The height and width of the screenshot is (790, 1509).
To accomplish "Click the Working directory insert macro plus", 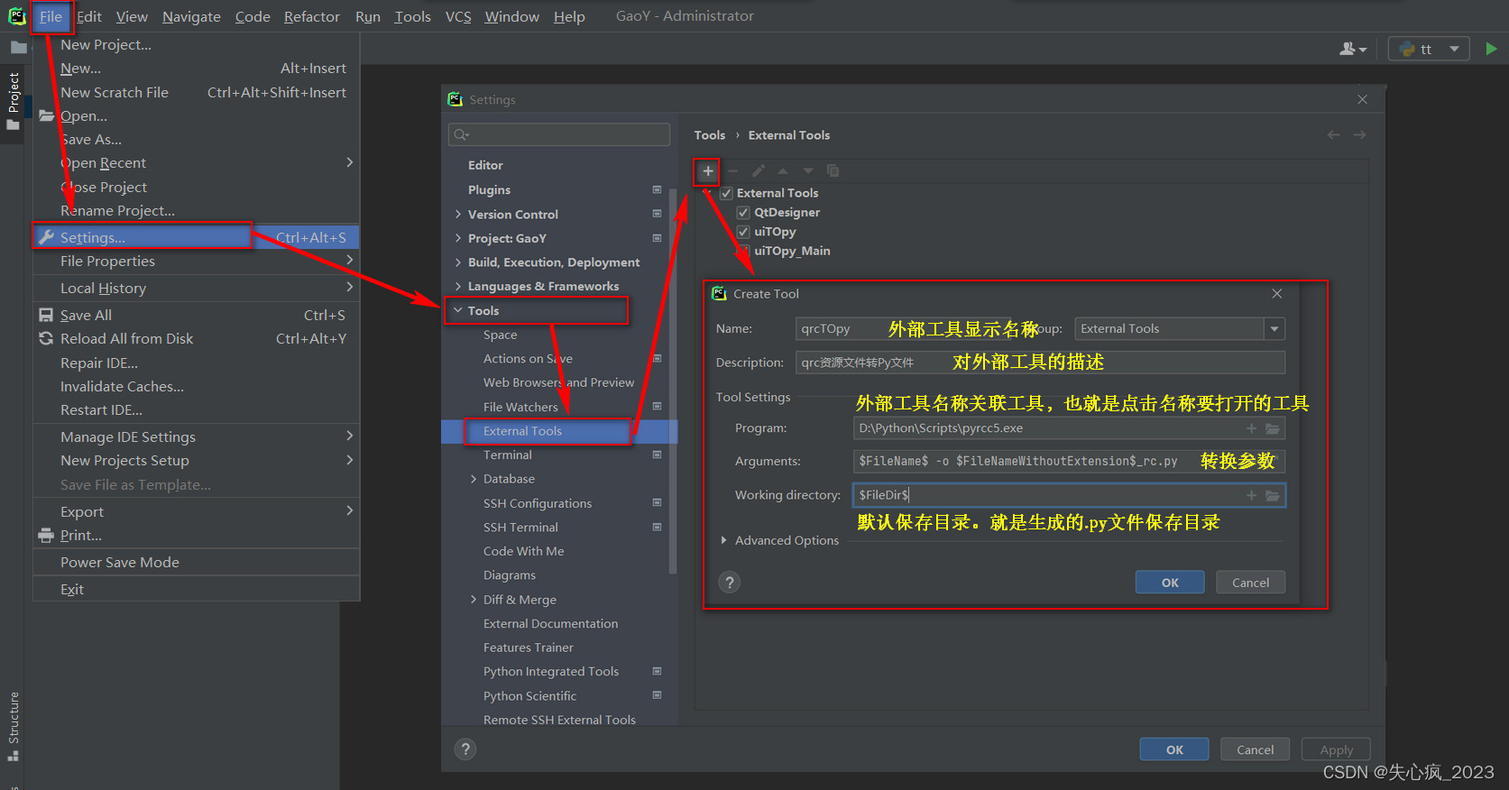I will [1251, 495].
